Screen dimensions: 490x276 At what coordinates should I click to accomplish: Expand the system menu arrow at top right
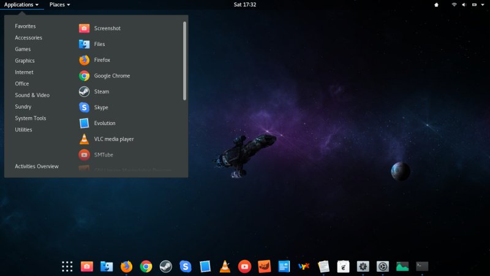coord(482,4)
